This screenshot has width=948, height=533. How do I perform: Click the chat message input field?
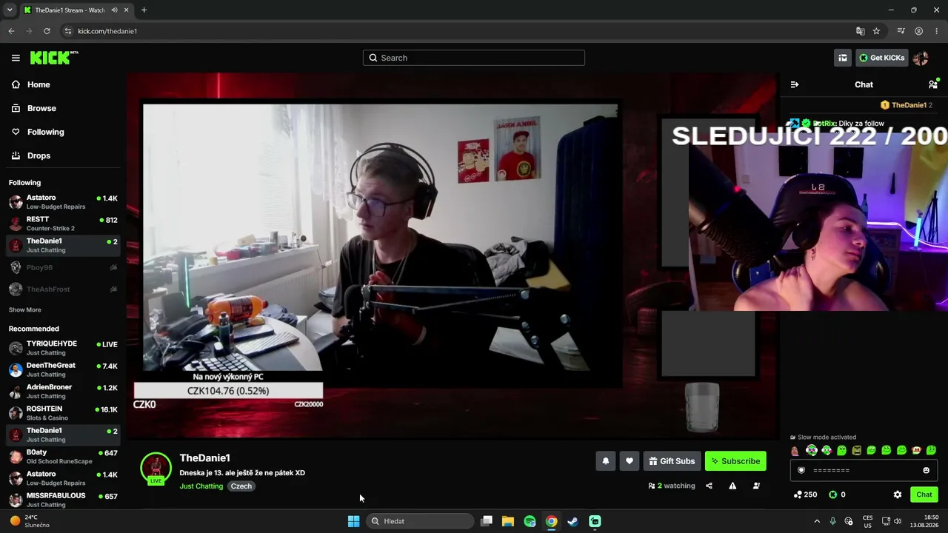pos(864,470)
